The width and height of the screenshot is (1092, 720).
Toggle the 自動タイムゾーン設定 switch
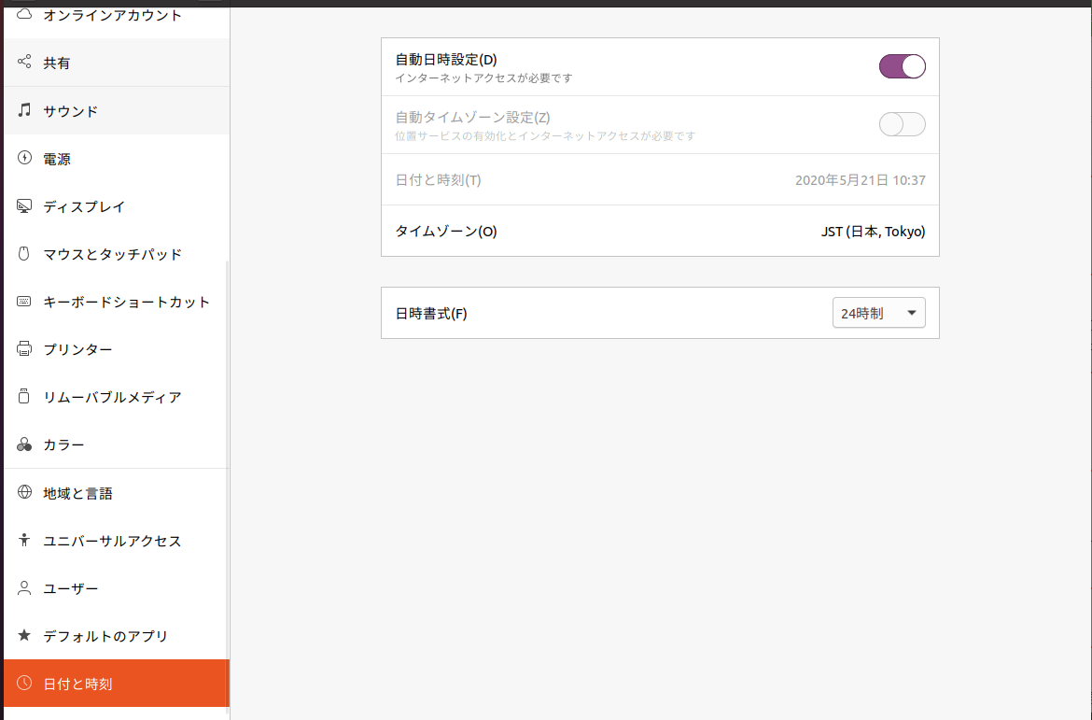click(902, 124)
